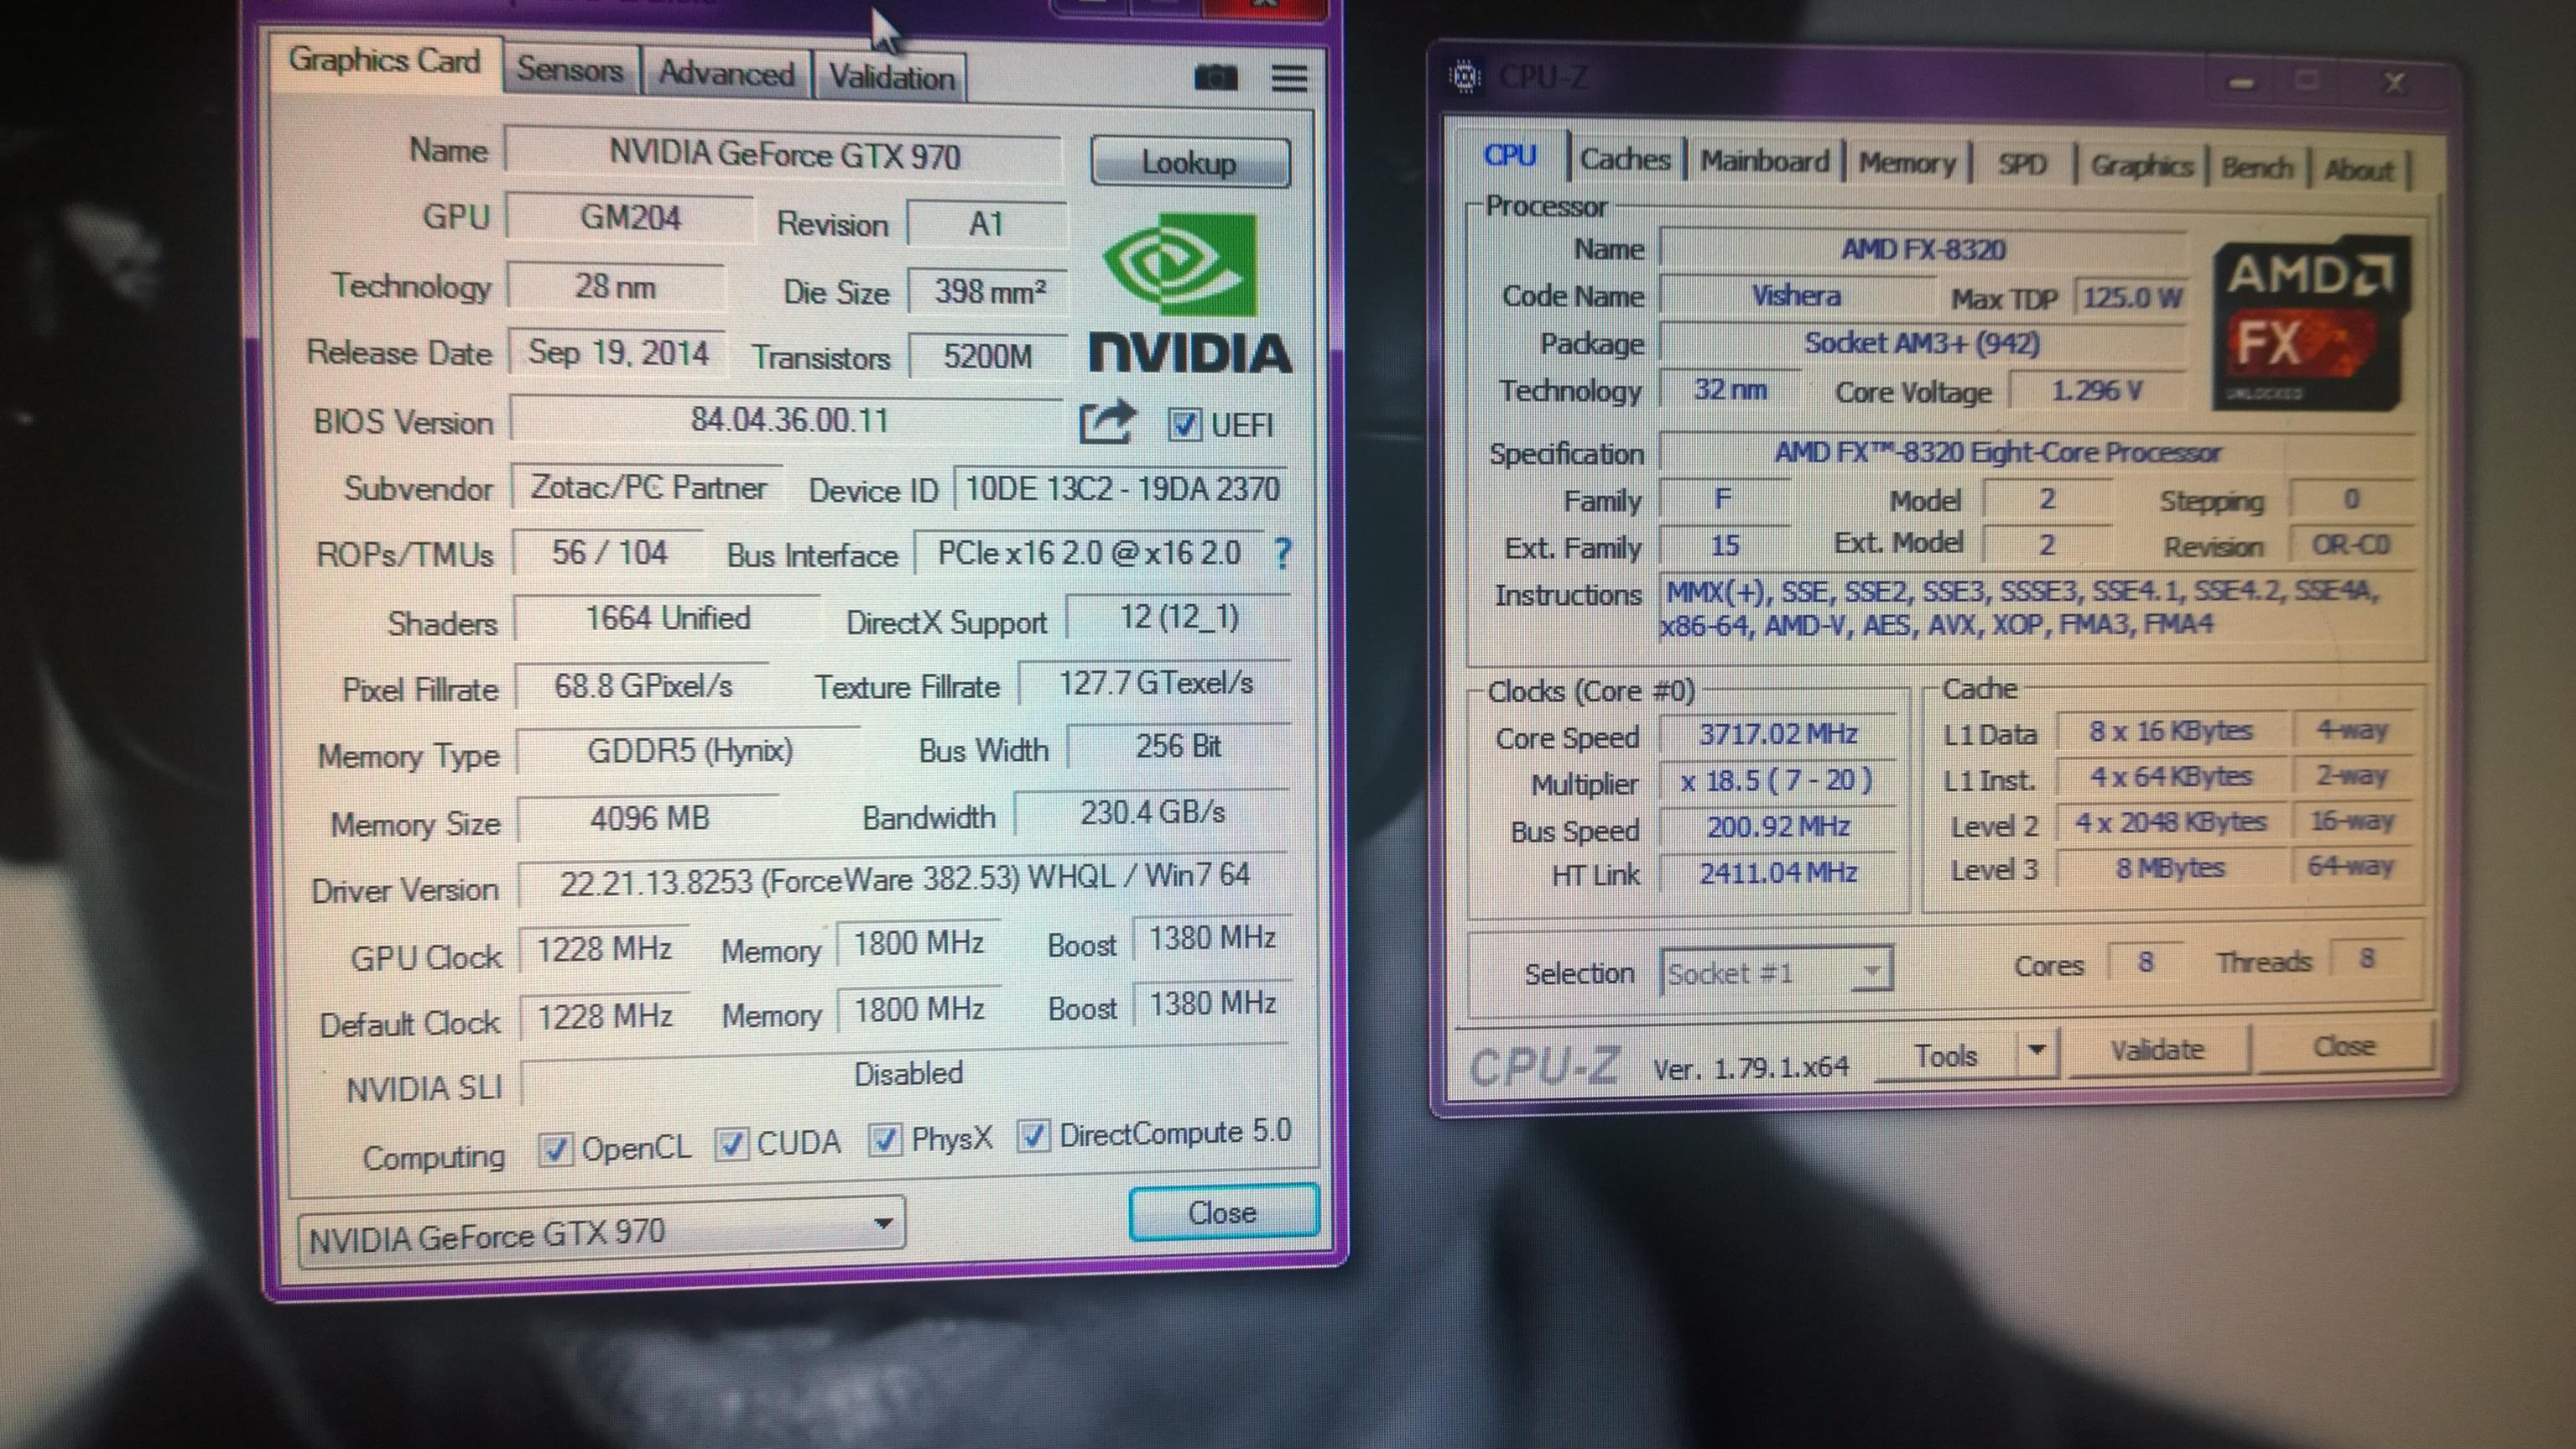The width and height of the screenshot is (2576, 1449).
Task: Toggle the PhysX checkbox
Action: pos(885,1139)
